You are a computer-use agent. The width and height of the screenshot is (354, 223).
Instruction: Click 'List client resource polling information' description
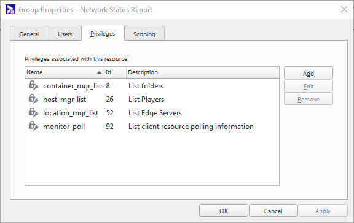(191, 127)
